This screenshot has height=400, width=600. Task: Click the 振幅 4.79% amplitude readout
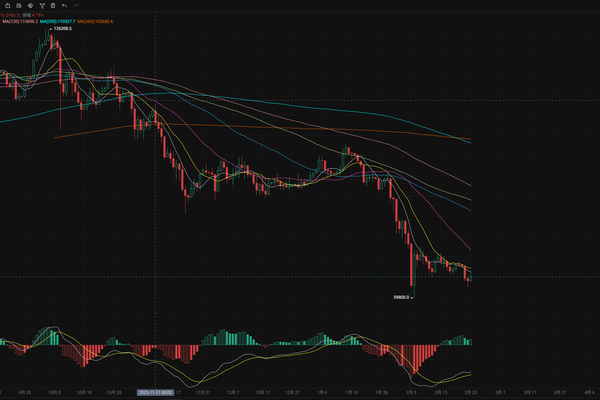33,15
